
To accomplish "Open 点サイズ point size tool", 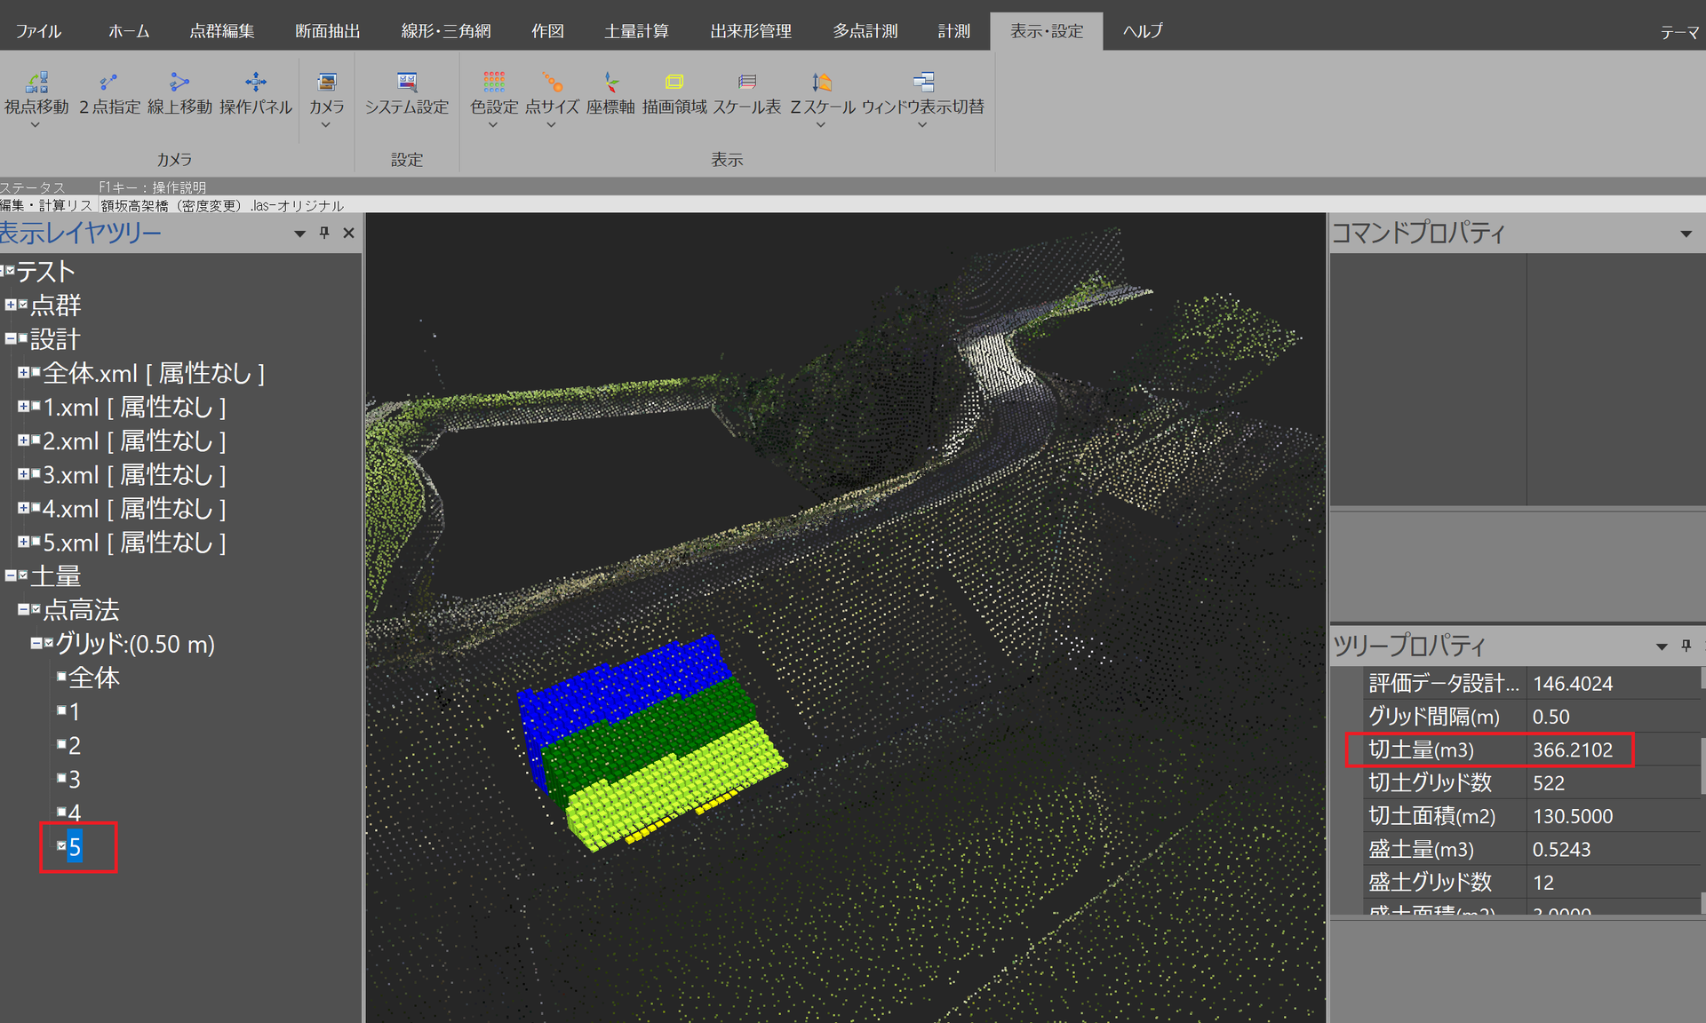I will pos(552,92).
